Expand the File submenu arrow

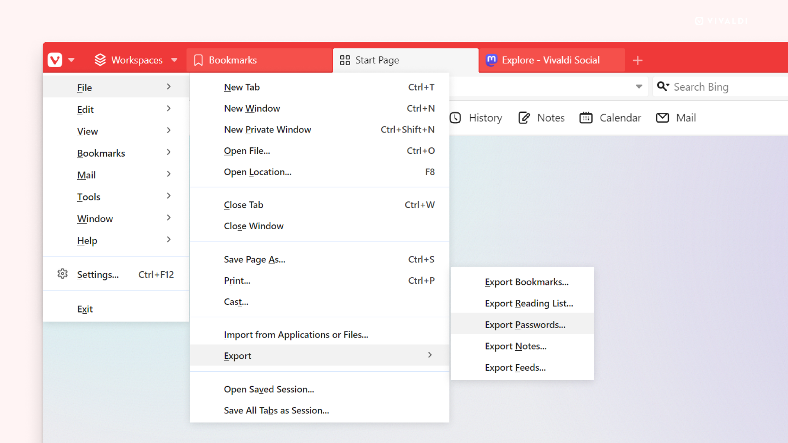pos(170,87)
